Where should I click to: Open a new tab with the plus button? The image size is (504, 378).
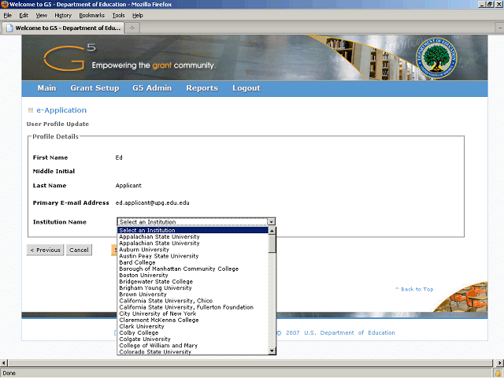coord(132,28)
